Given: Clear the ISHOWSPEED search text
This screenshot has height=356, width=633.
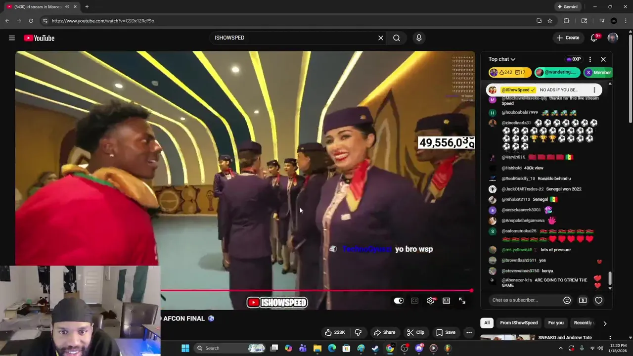Looking at the screenshot, I should coord(381,38).
